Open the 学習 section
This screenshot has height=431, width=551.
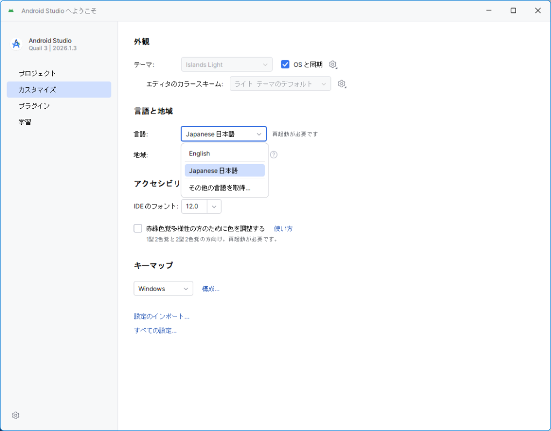pos(59,122)
